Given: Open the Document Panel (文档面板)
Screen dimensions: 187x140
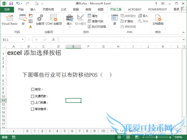Looking at the screenshot, I should tap(158, 20).
